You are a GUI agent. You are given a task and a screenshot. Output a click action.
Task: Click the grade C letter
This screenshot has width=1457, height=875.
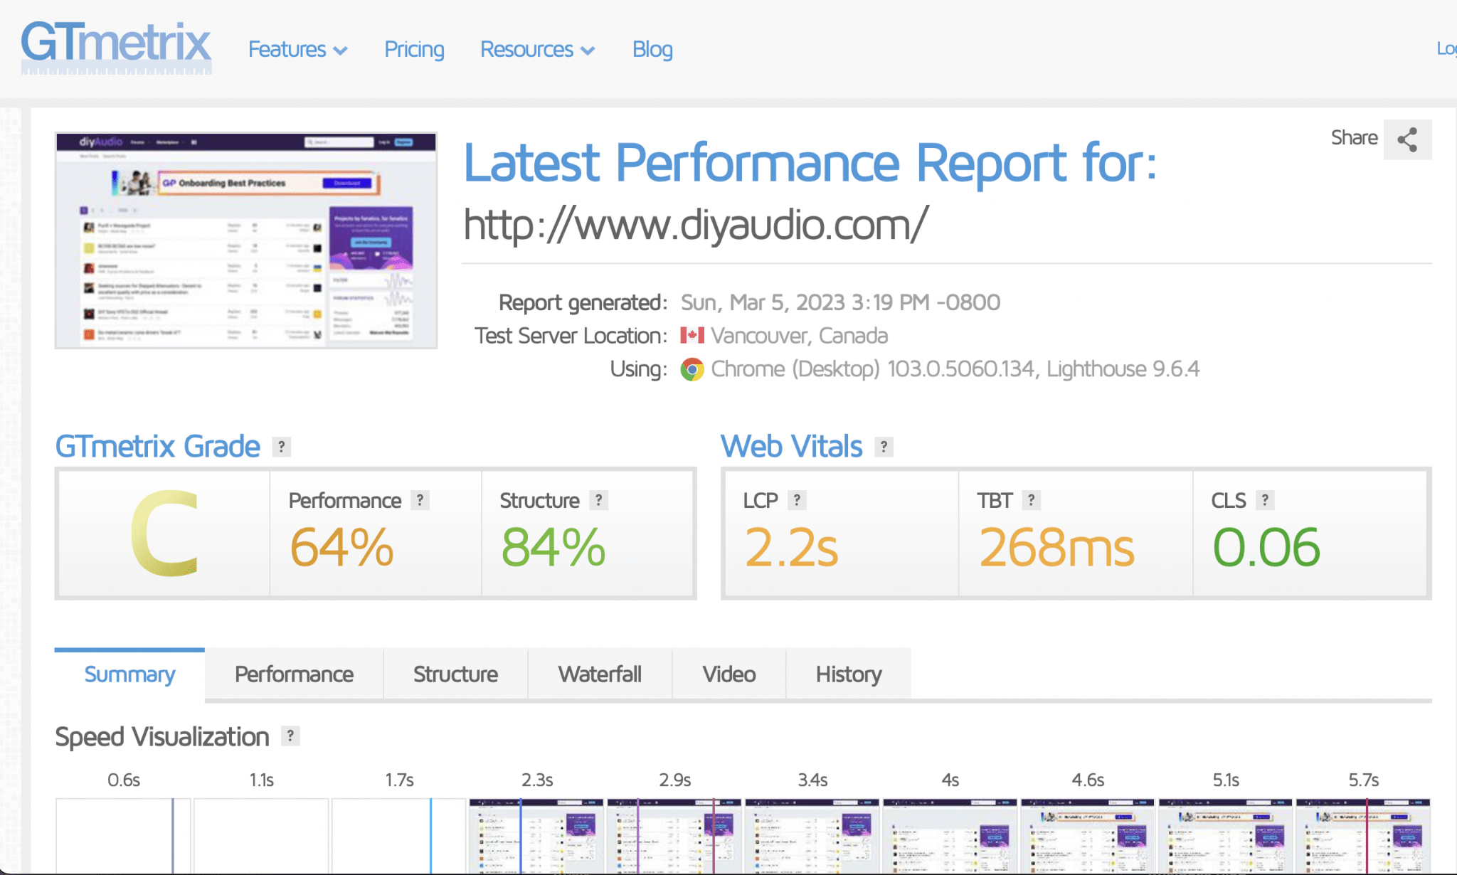[x=164, y=534]
